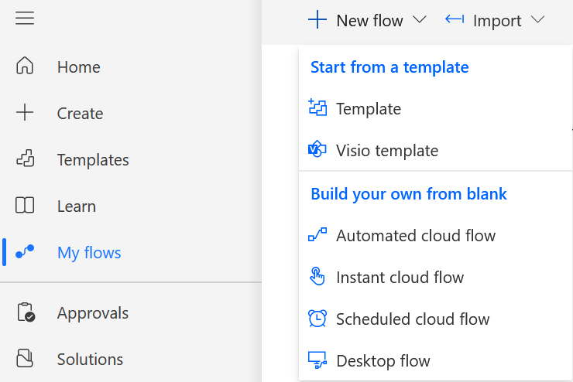Click the Scheduled cloud flow clock icon

point(317,318)
